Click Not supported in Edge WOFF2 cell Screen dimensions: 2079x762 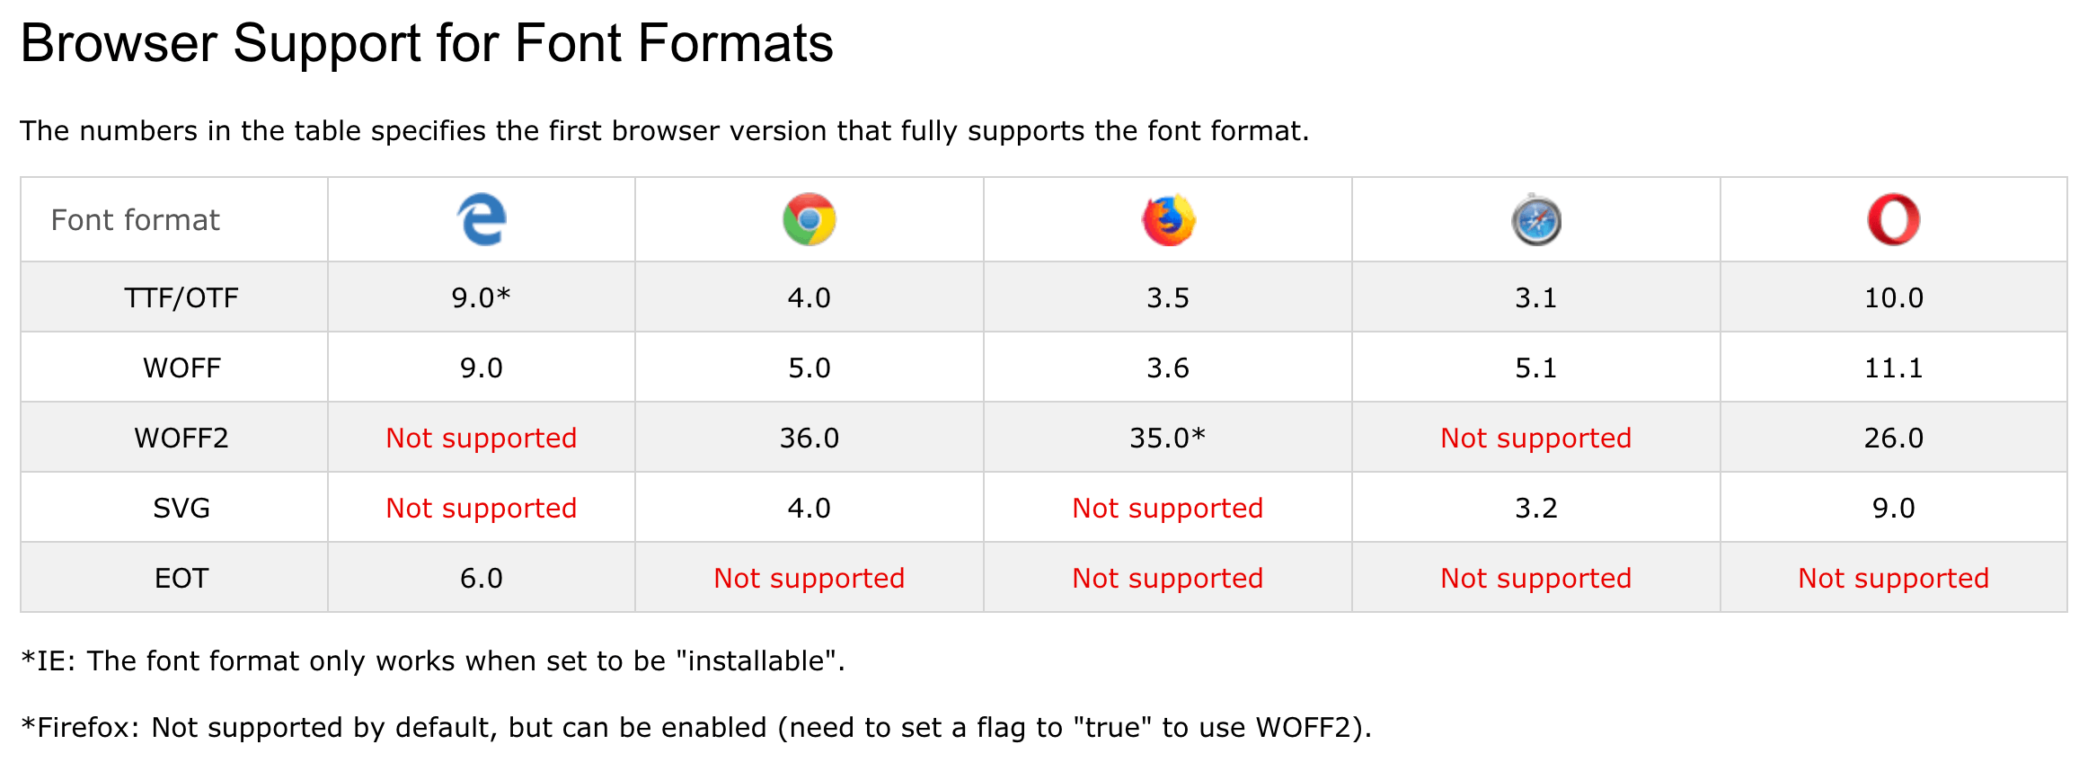(x=482, y=438)
